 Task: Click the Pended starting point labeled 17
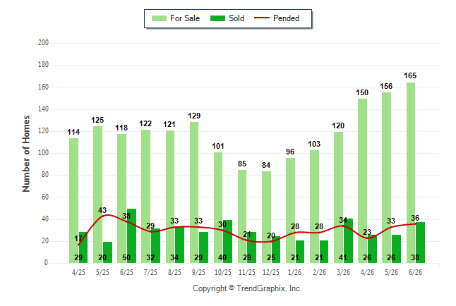tap(79, 245)
